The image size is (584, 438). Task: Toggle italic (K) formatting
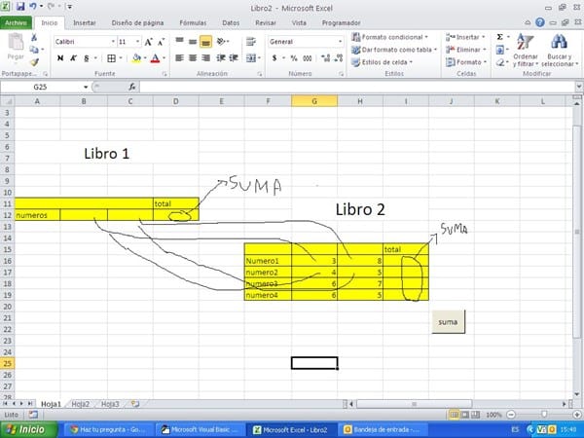click(x=73, y=58)
